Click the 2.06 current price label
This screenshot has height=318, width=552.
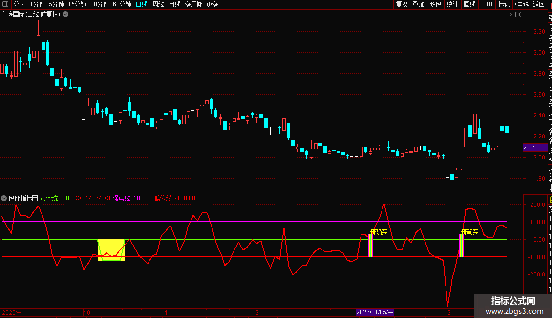pyautogui.click(x=529, y=147)
